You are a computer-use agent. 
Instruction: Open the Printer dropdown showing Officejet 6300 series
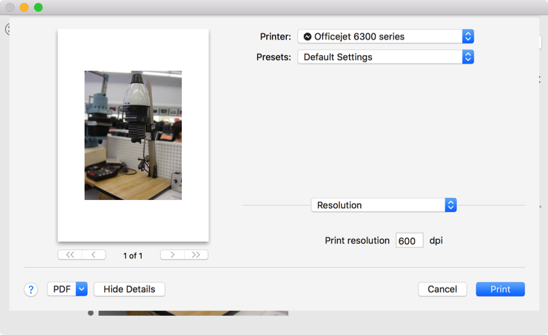click(x=385, y=36)
